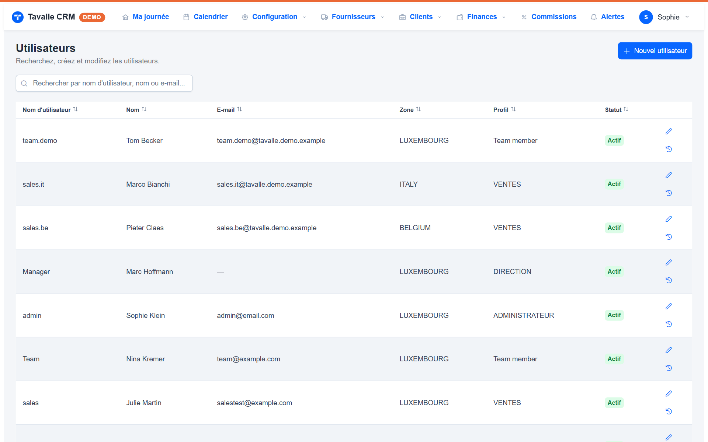This screenshot has height=442, width=708.
Task: Click email admin@email.com
Action: pos(245,315)
